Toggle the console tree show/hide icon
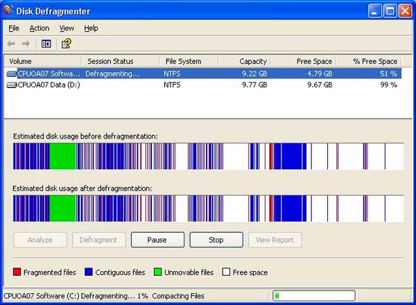This screenshot has height=305, width=416. (x=46, y=44)
